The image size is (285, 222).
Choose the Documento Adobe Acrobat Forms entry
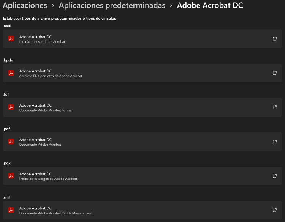point(45,110)
